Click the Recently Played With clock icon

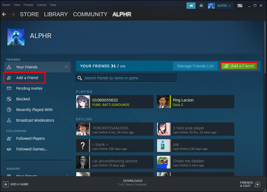click(x=9, y=110)
